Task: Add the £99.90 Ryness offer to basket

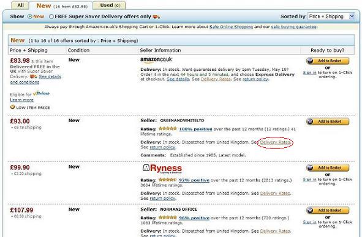Action: (328, 168)
